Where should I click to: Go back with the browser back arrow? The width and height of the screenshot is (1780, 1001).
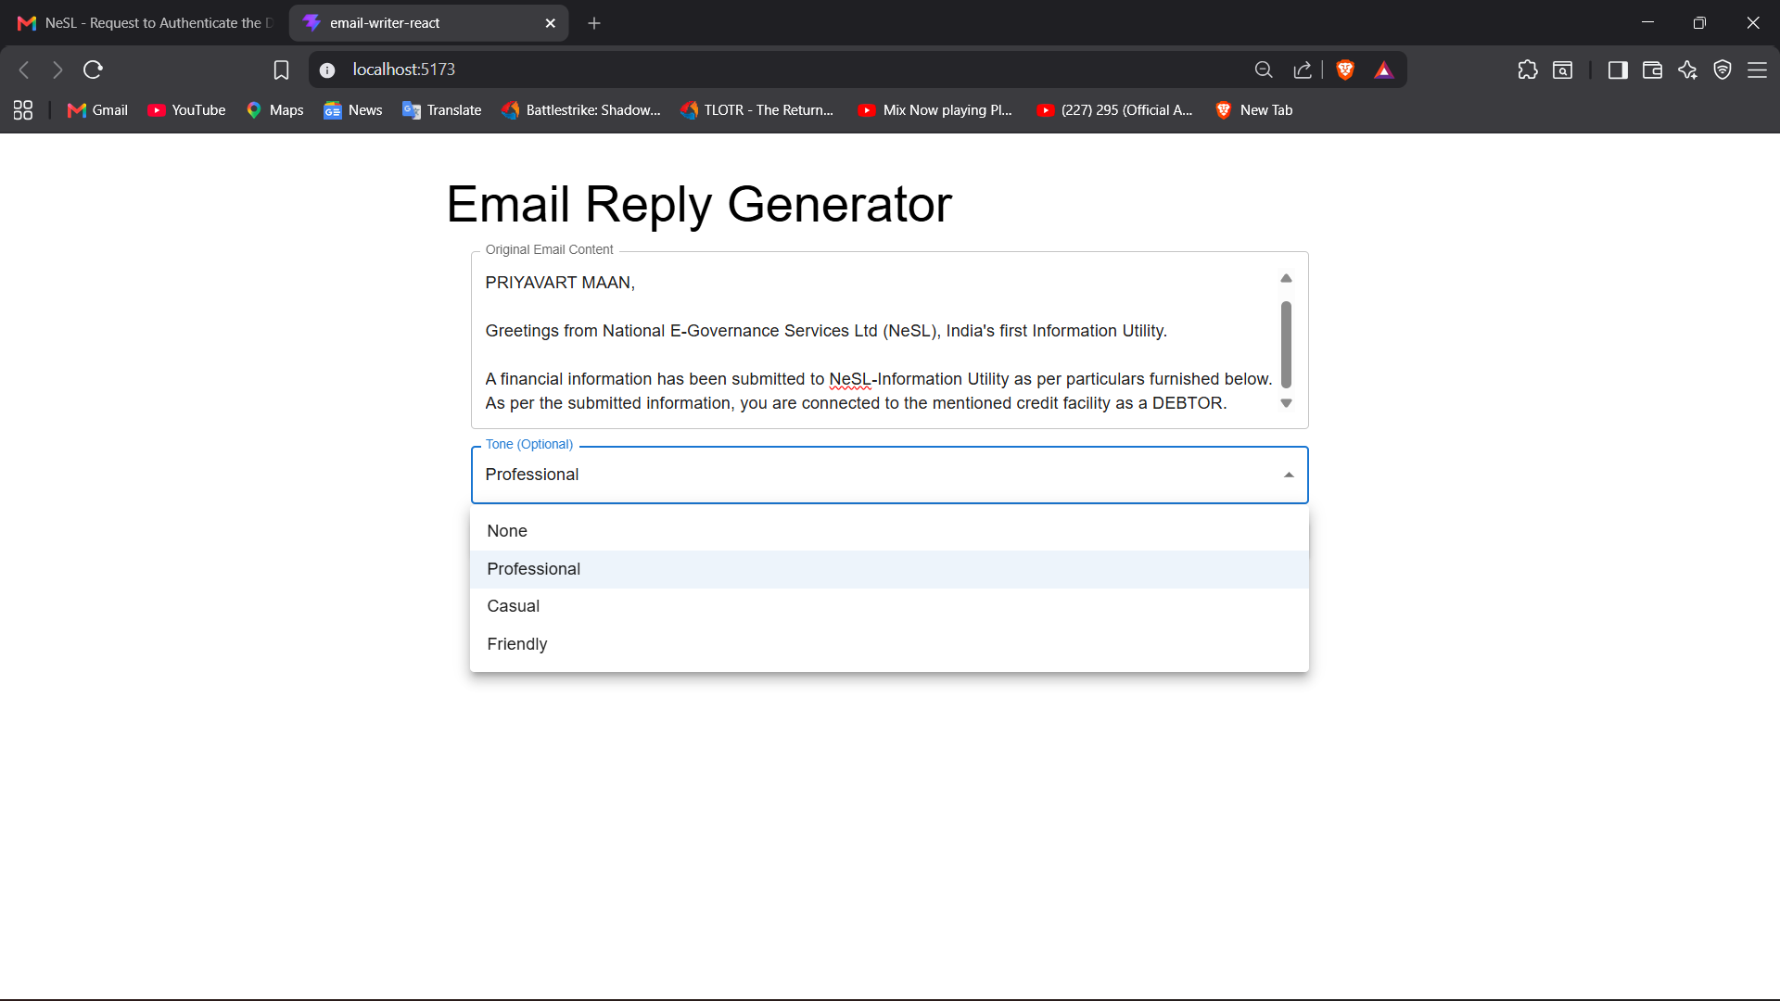click(x=24, y=70)
